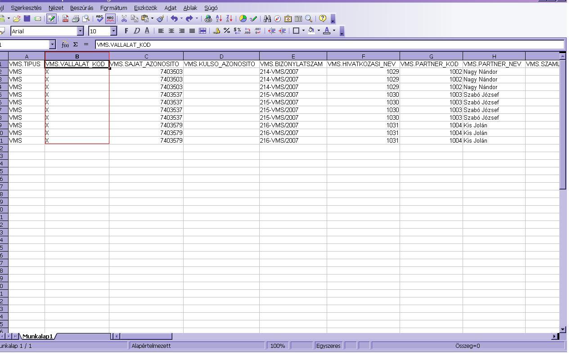
Task: Switch to the Munkalap1 sheet tab
Action: 37,336
